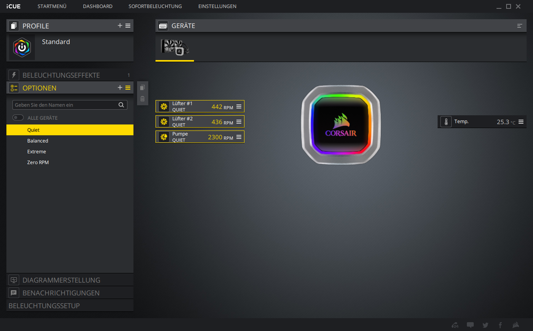The width and height of the screenshot is (533, 331).
Task: Click the Corsair pump head image
Action: point(340,124)
